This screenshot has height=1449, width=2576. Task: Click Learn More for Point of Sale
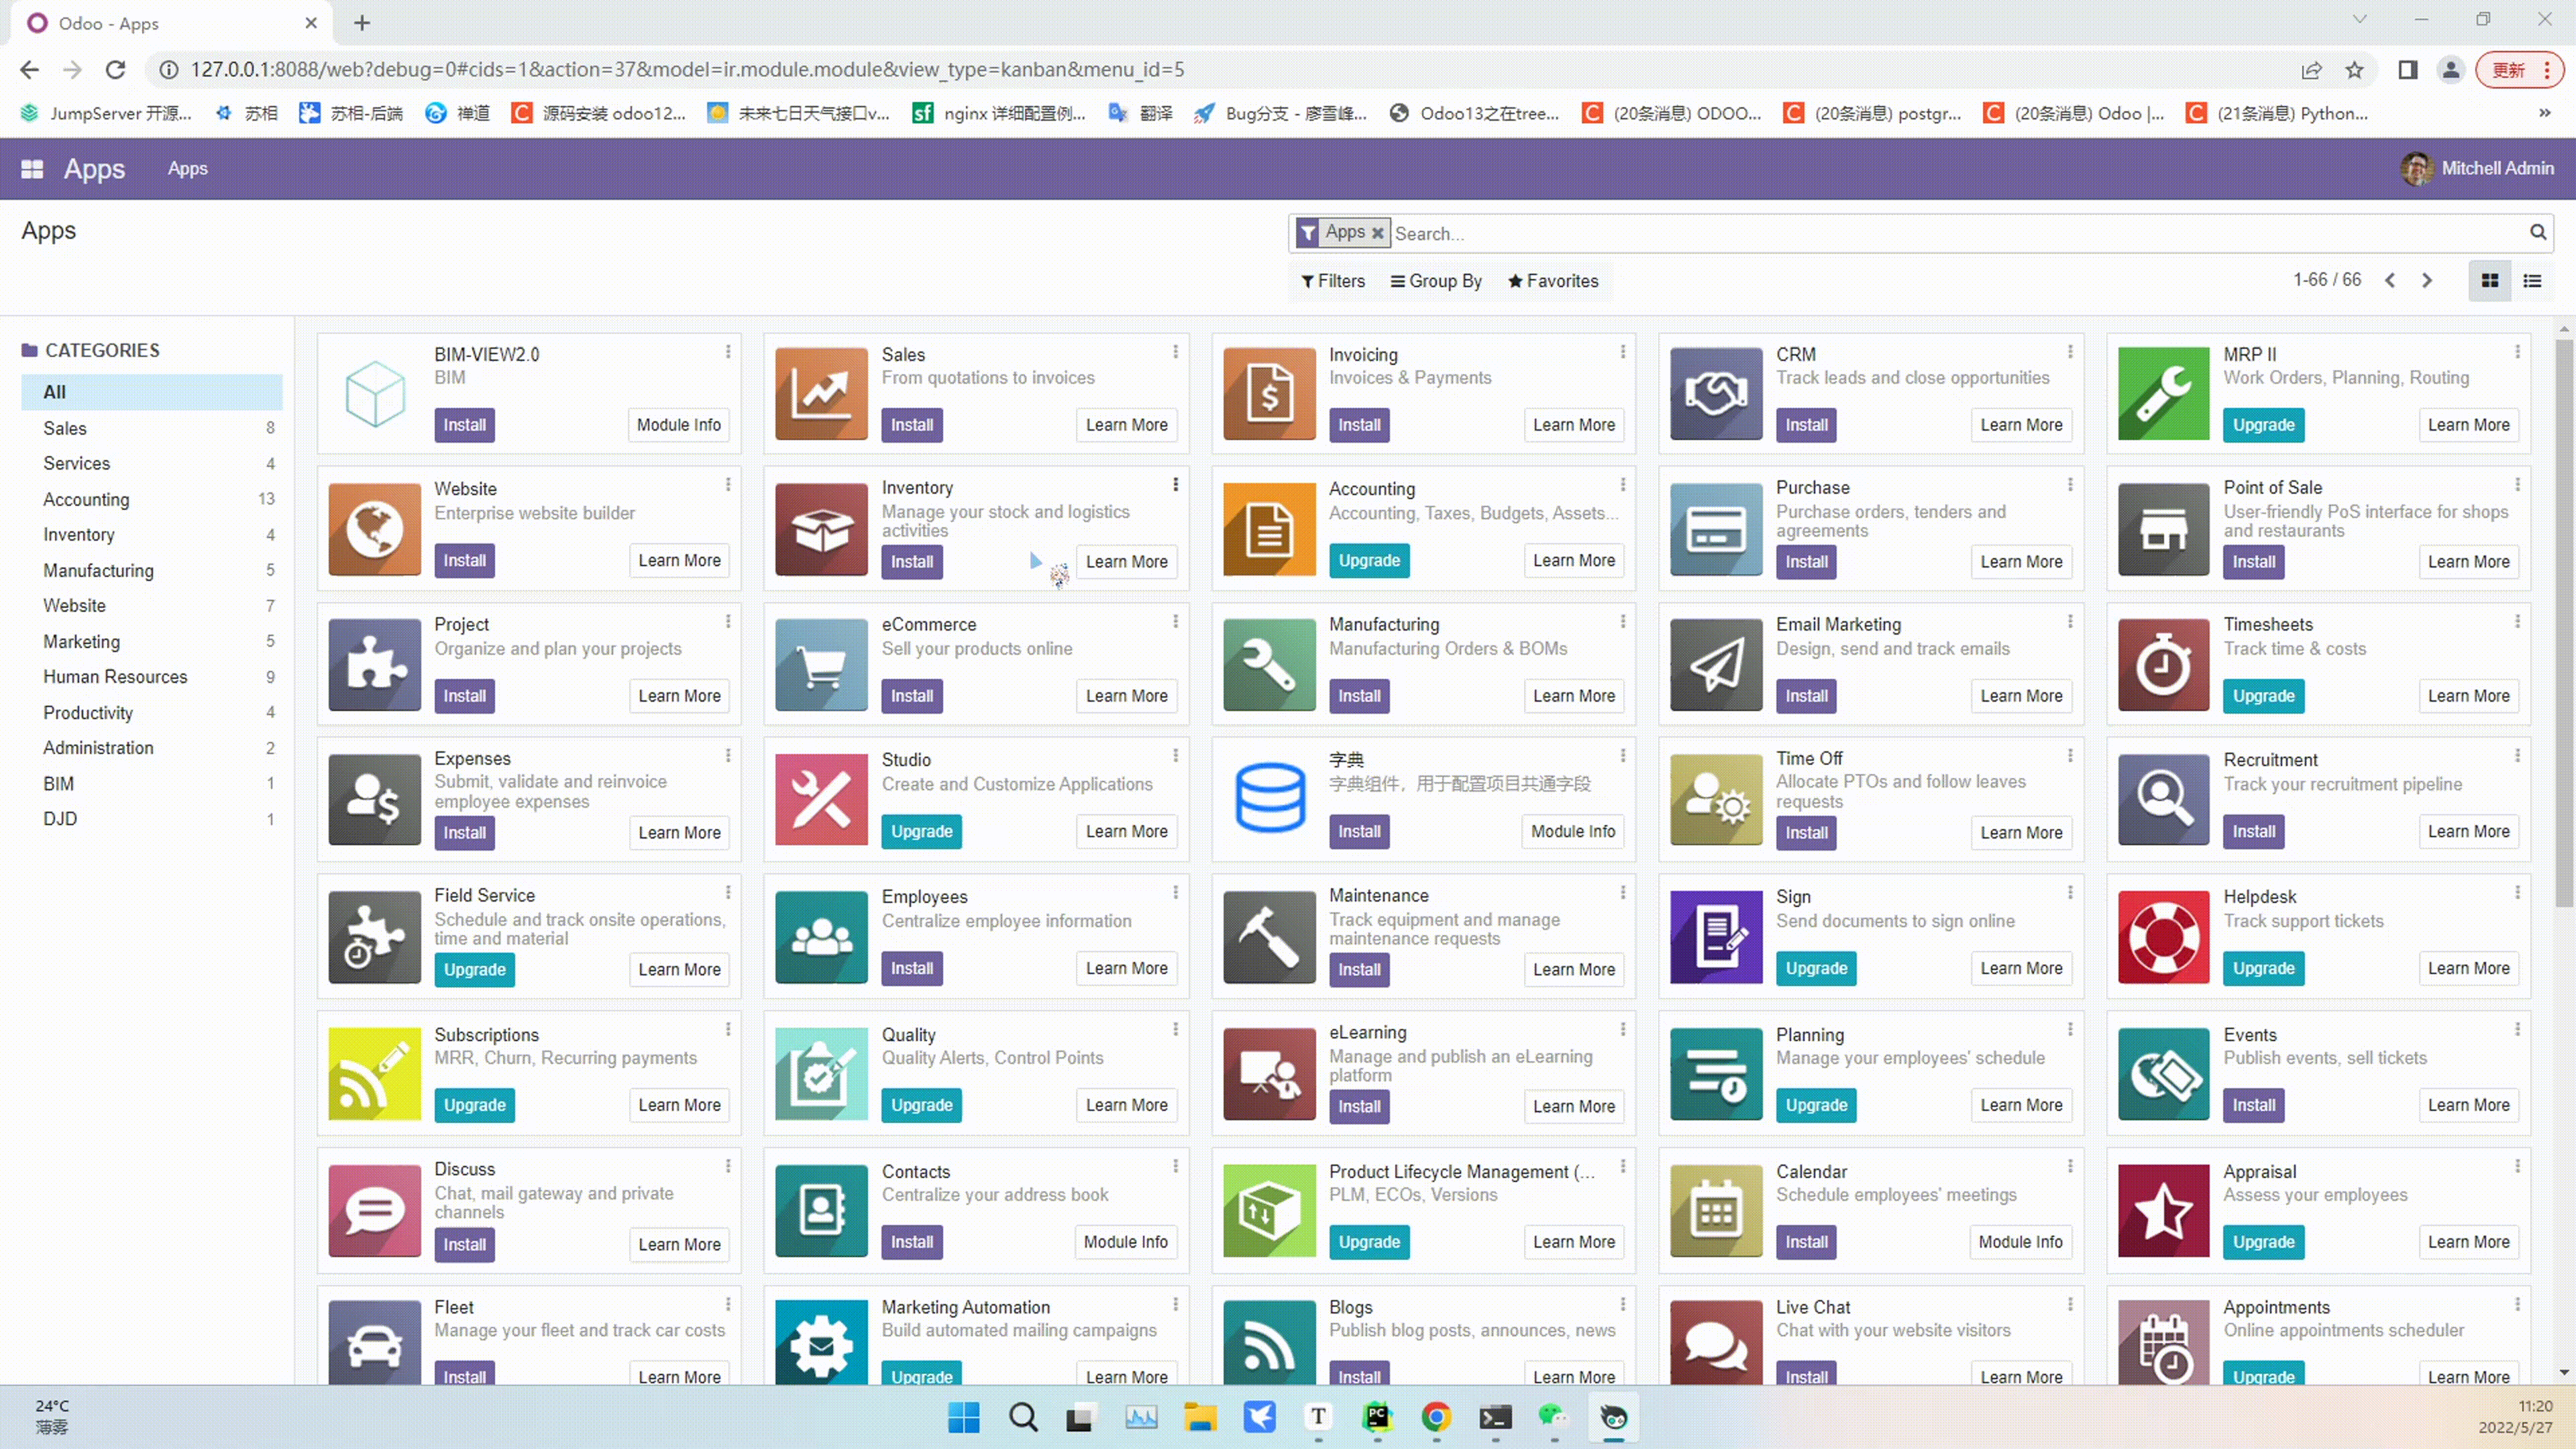[2468, 562]
